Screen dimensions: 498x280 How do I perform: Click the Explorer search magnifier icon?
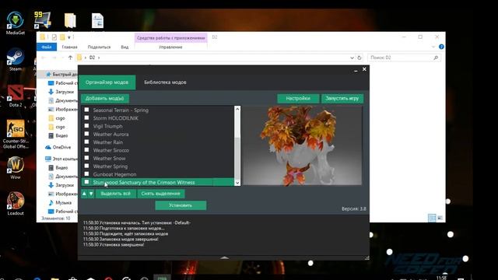[436, 58]
